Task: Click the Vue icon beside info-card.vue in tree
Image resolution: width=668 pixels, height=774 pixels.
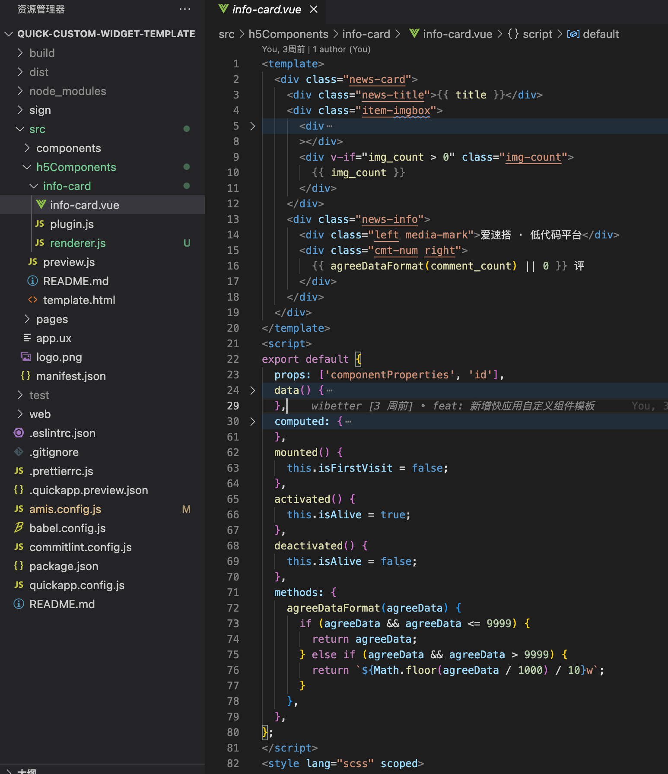Action: [x=41, y=205]
